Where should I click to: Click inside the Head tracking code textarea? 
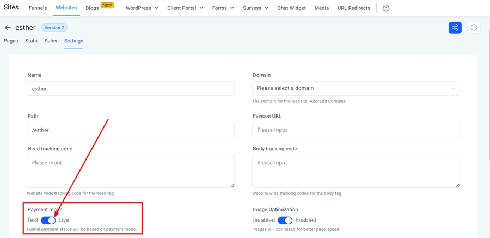click(131, 171)
